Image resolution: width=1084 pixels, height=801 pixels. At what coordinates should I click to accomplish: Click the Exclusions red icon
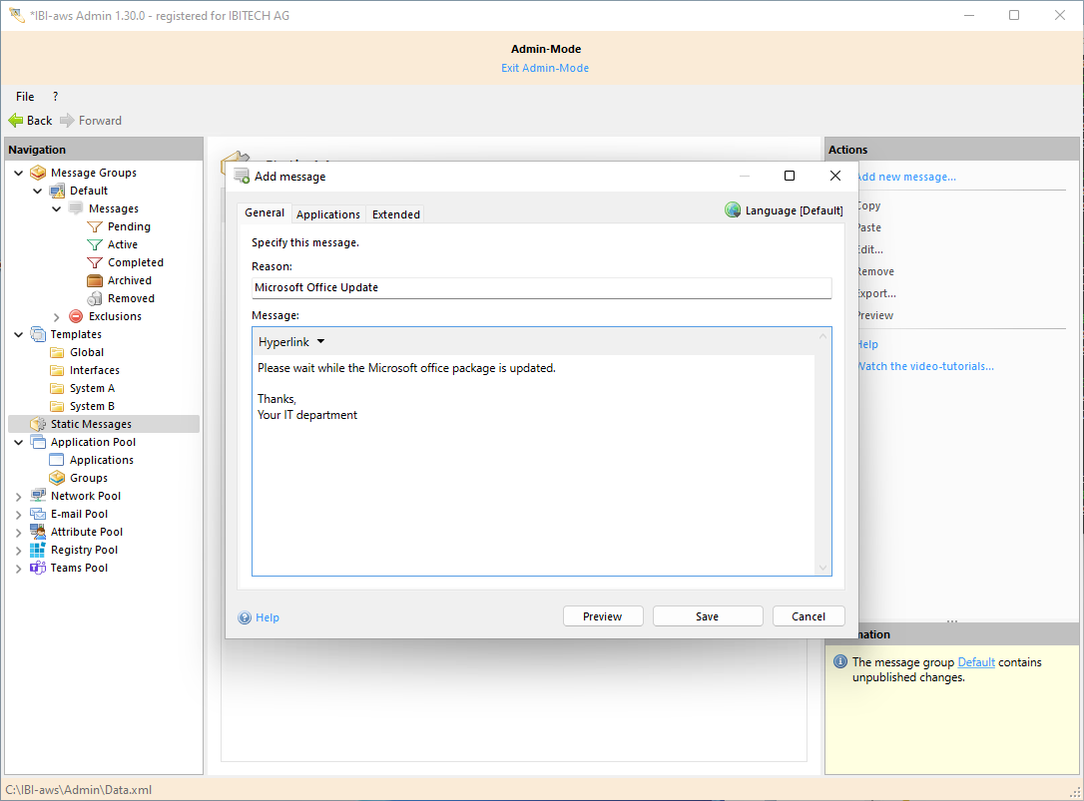76,316
